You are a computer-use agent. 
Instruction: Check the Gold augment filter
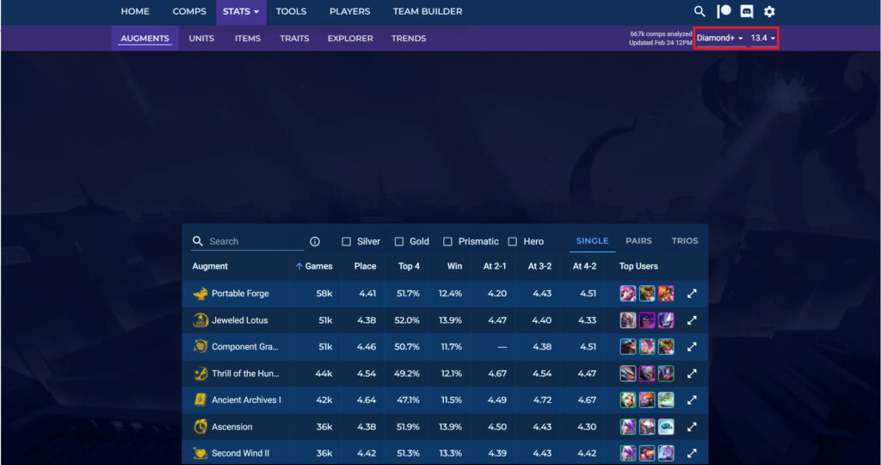pos(399,242)
